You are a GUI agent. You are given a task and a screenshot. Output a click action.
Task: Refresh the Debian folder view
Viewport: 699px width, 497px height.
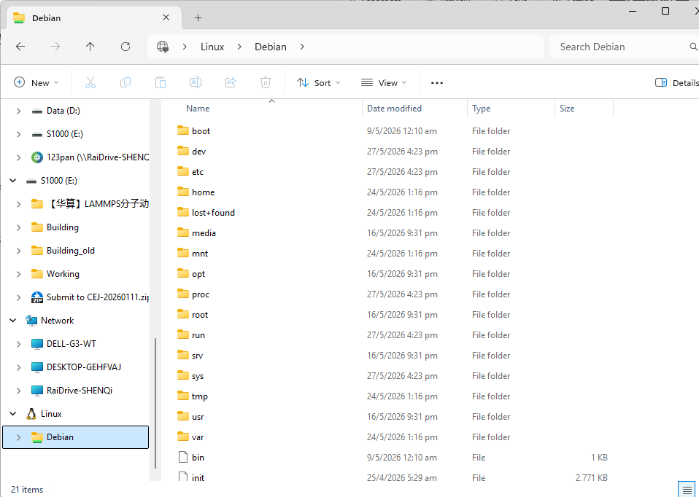125,47
